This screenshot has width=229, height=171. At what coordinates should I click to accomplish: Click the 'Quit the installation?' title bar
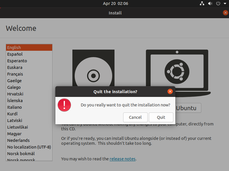(x=115, y=92)
